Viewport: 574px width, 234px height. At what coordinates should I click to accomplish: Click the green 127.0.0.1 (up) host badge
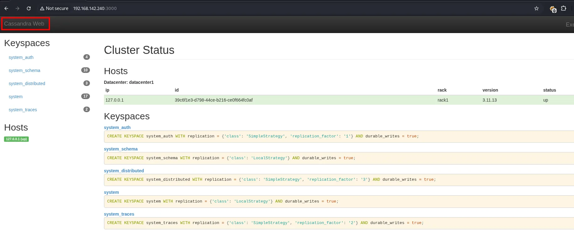(17, 139)
